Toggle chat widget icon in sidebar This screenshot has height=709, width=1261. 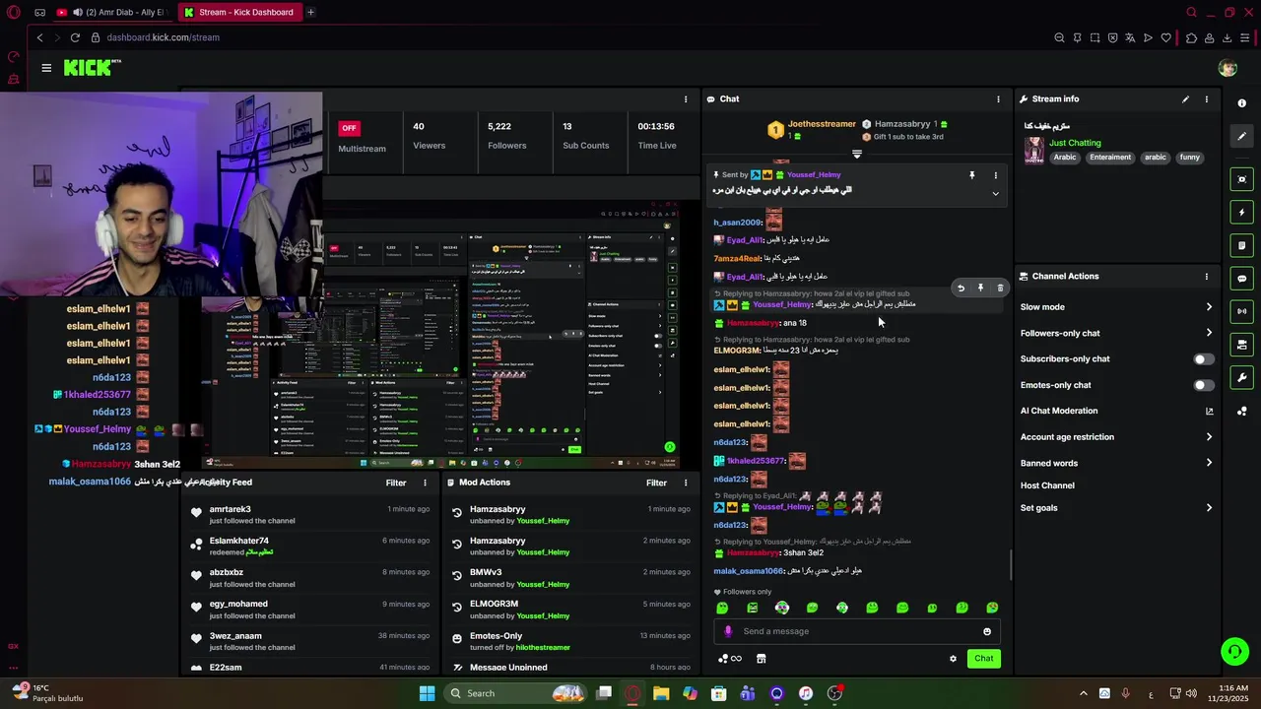coord(1241,279)
